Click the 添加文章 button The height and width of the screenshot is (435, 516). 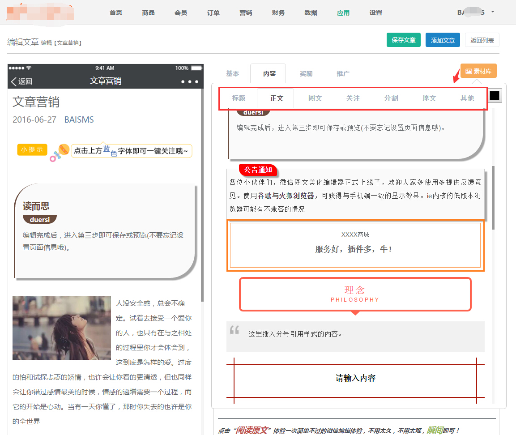(x=443, y=40)
